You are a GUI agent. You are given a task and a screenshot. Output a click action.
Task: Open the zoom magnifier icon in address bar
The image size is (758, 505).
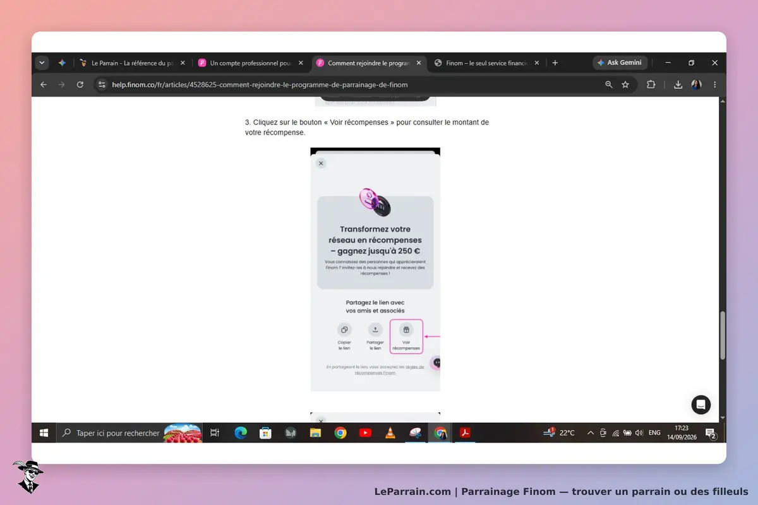(x=609, y=85)
